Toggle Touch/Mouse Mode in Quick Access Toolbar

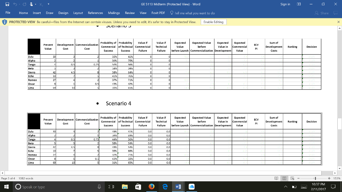31,4
